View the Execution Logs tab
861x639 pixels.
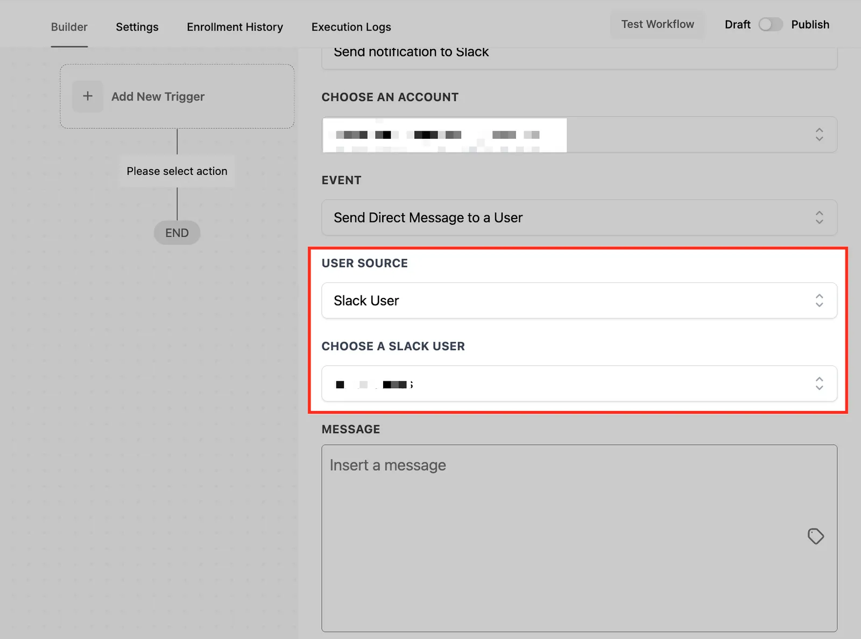coord(351,27)
